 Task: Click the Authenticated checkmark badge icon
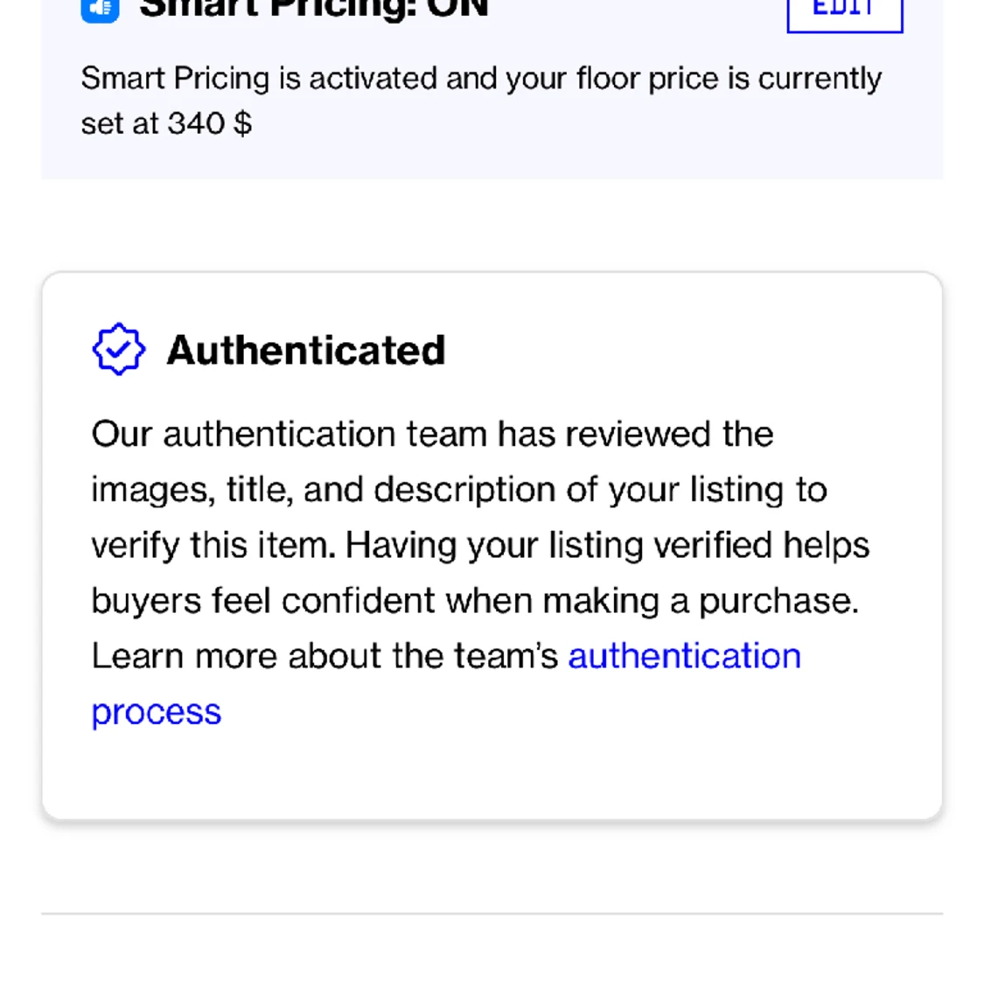(118, 350)
